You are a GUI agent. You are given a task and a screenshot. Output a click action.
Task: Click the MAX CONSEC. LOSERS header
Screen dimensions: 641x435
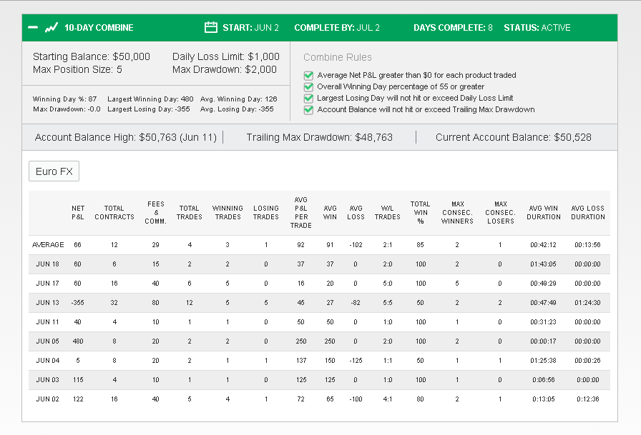[500, 213]
